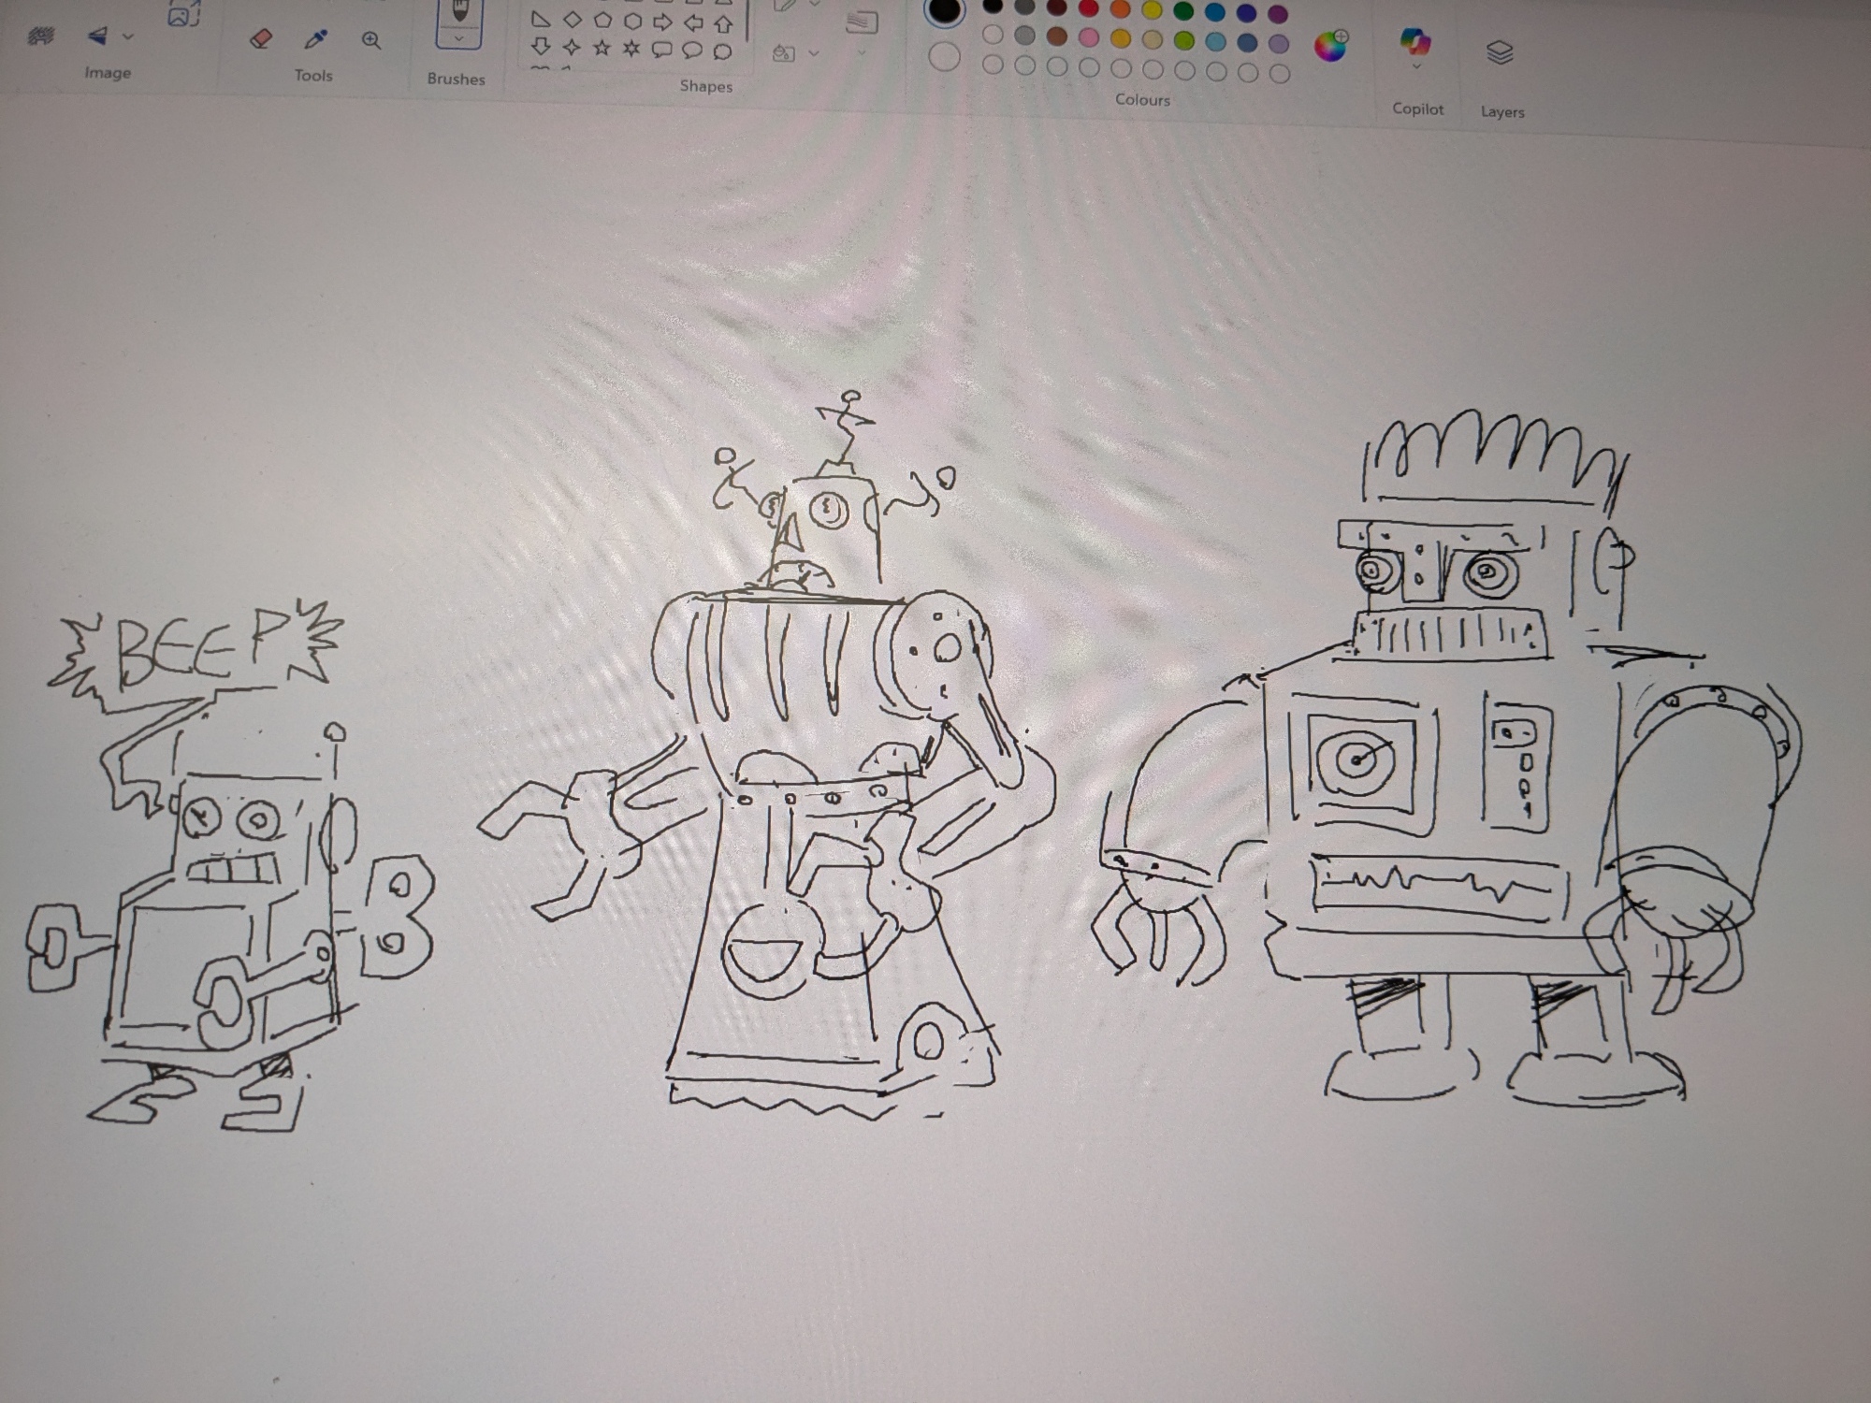
Task: Select Colour 2 white background circle
Action: (x=945, y=58)
